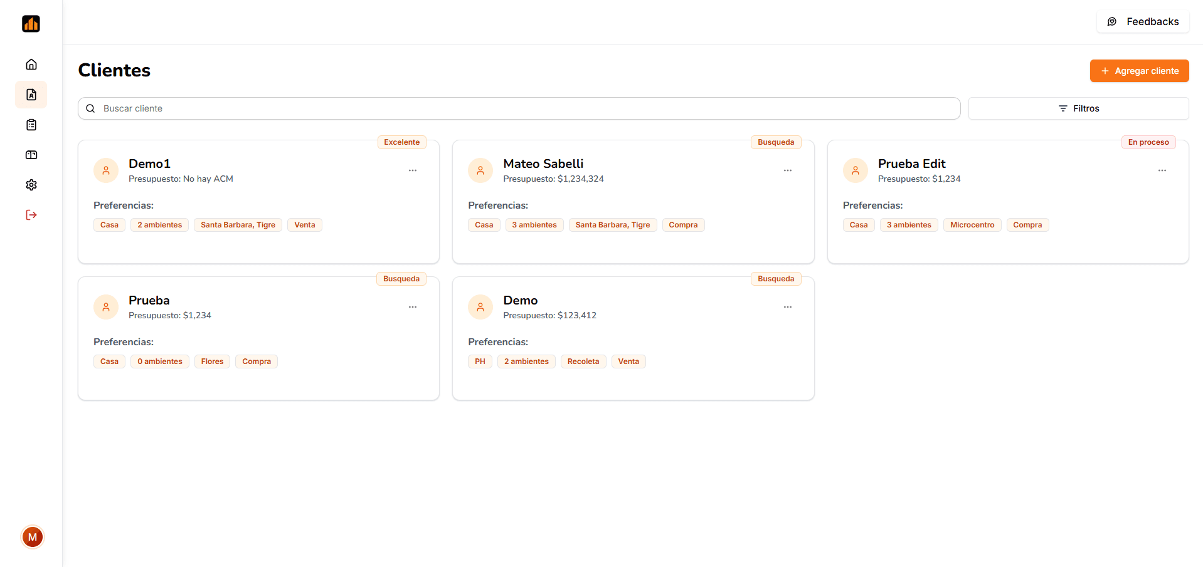Open three-dot menu on Prueba card
The height and width of the screenshot is (567, 1203).
[413, 307]
